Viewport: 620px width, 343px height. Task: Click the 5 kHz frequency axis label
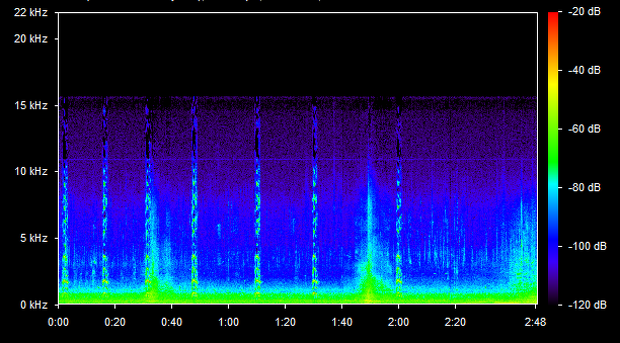(x=34, y=238)
